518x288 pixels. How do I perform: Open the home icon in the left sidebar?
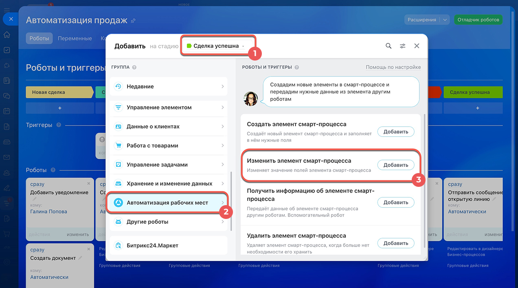click(x=7, y=35)
